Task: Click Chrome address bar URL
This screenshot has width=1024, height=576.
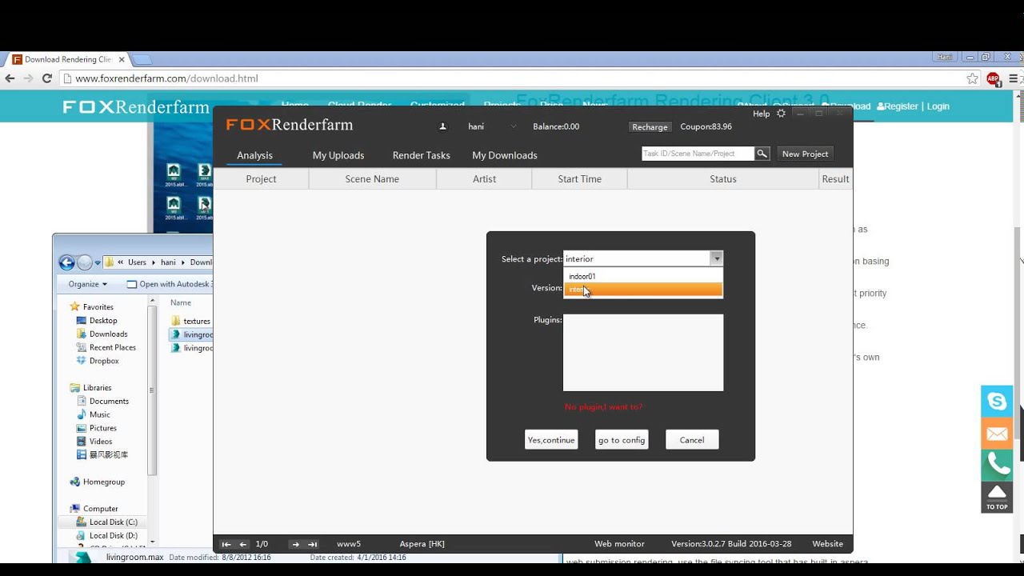Action: coord(166,78)
